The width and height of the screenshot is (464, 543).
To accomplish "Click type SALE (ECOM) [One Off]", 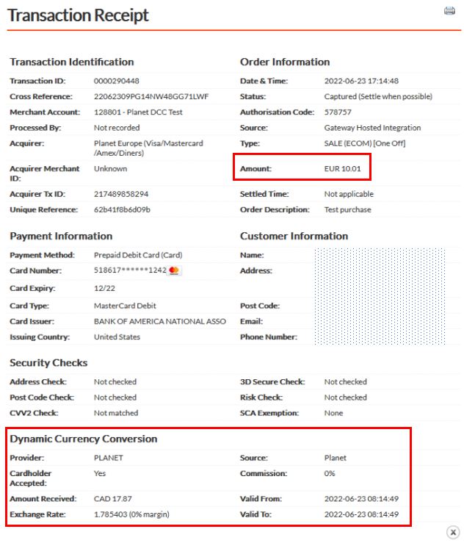I will click(x=365, y=143).
